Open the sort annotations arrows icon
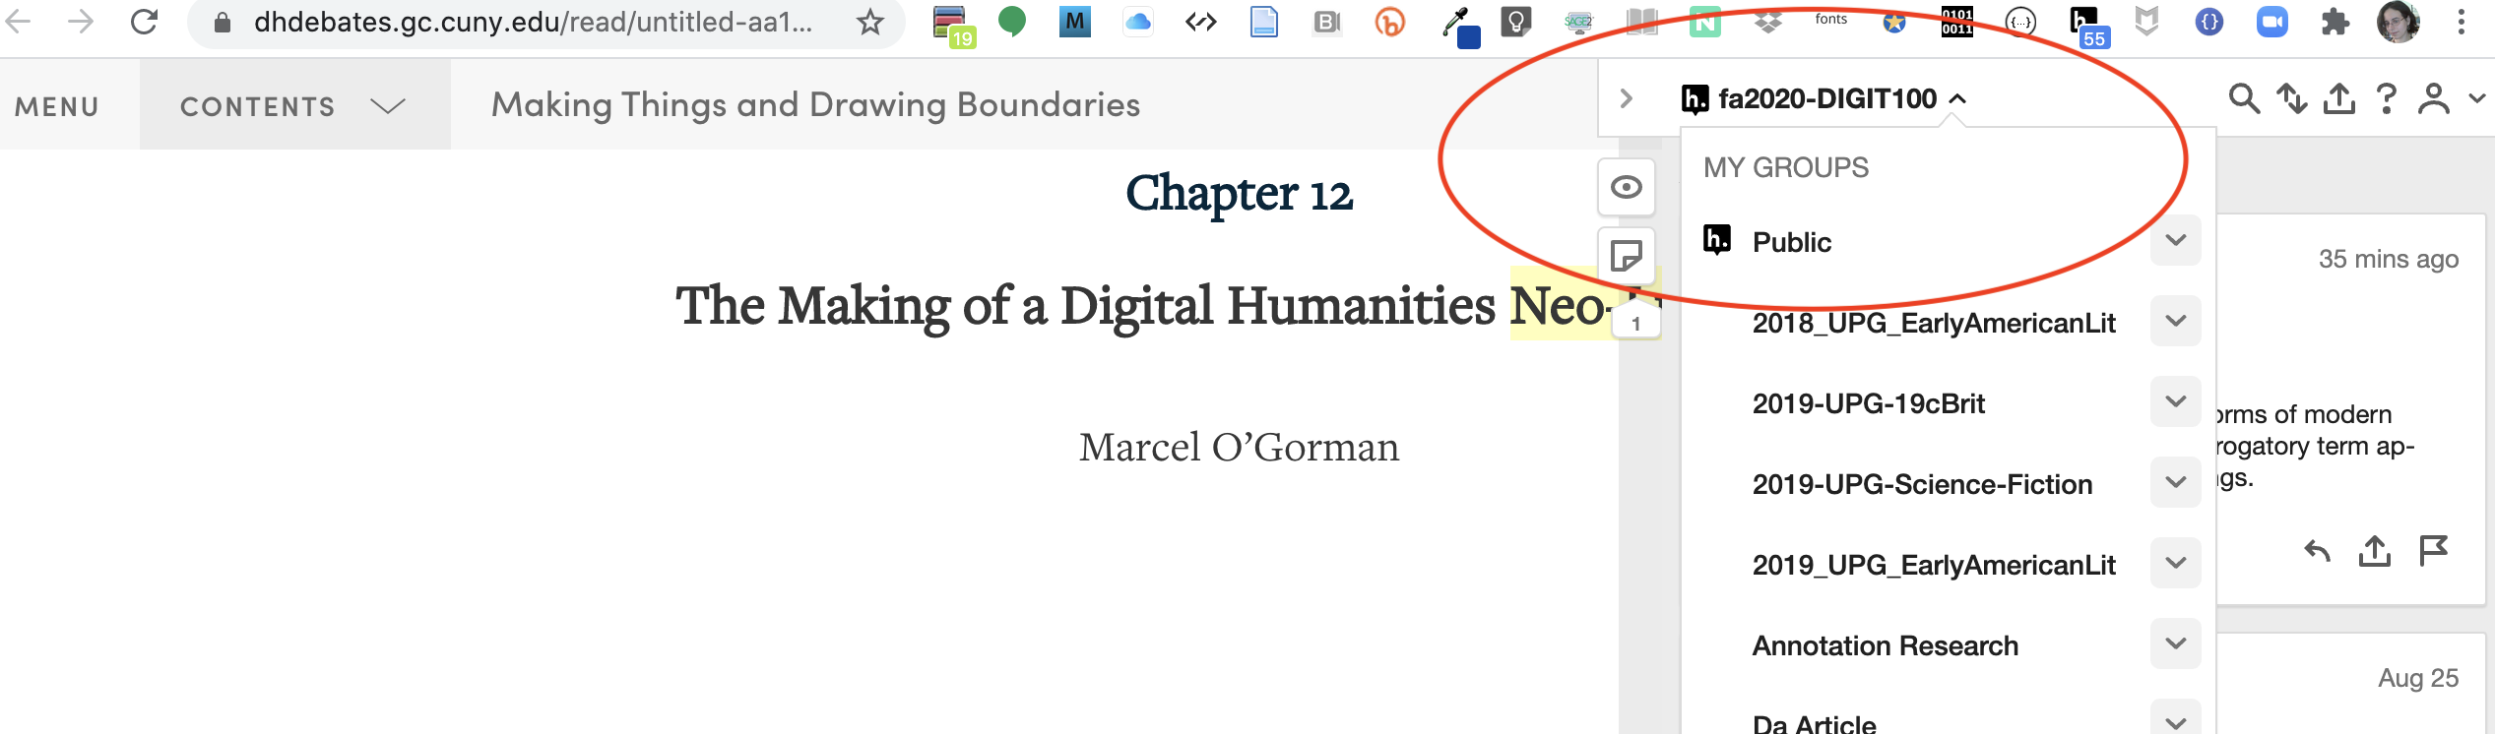The image size is (2495, 734). click(x=2291, y=98)
